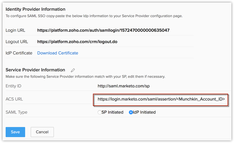Click the IdP Certificate label
The width and height of the screenshot is (234, 143).
click(x=19, y=53)
